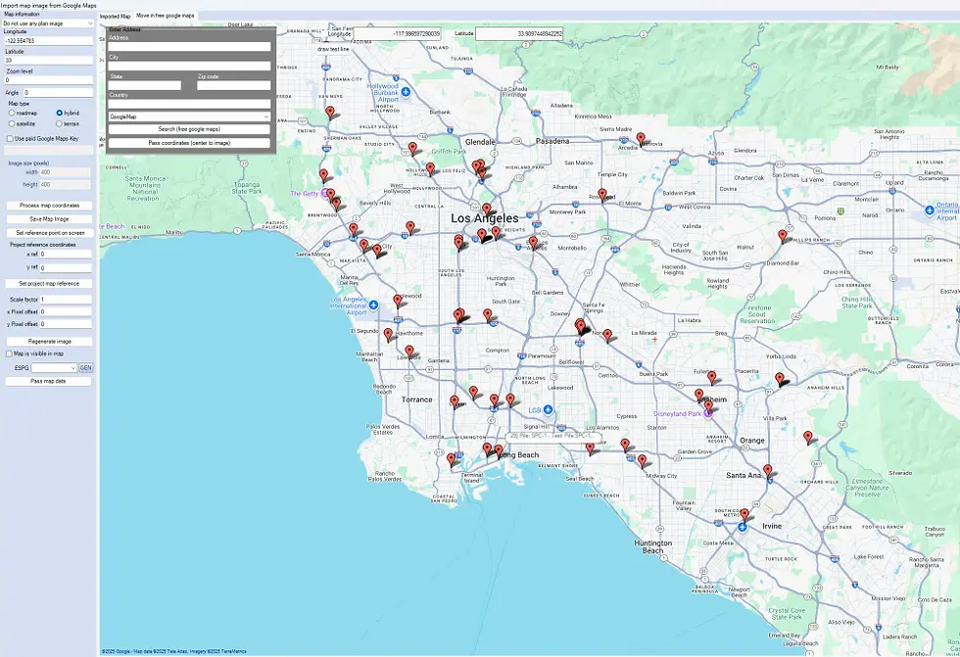Click the Disneyland Park purple icon
This screenshot has width=960, height=657.
(x=707, y=413)
